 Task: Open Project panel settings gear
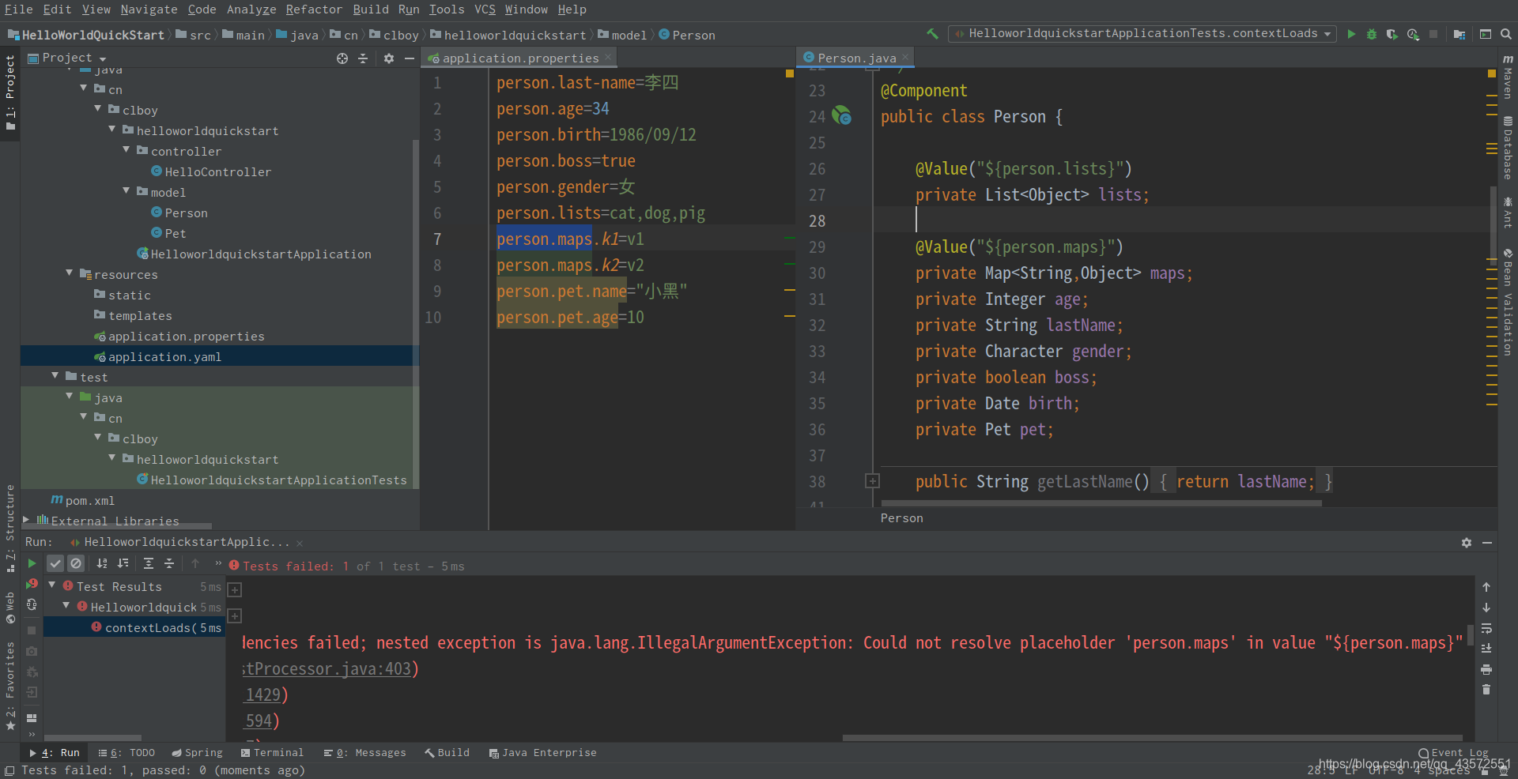click(x=388, y=58)
